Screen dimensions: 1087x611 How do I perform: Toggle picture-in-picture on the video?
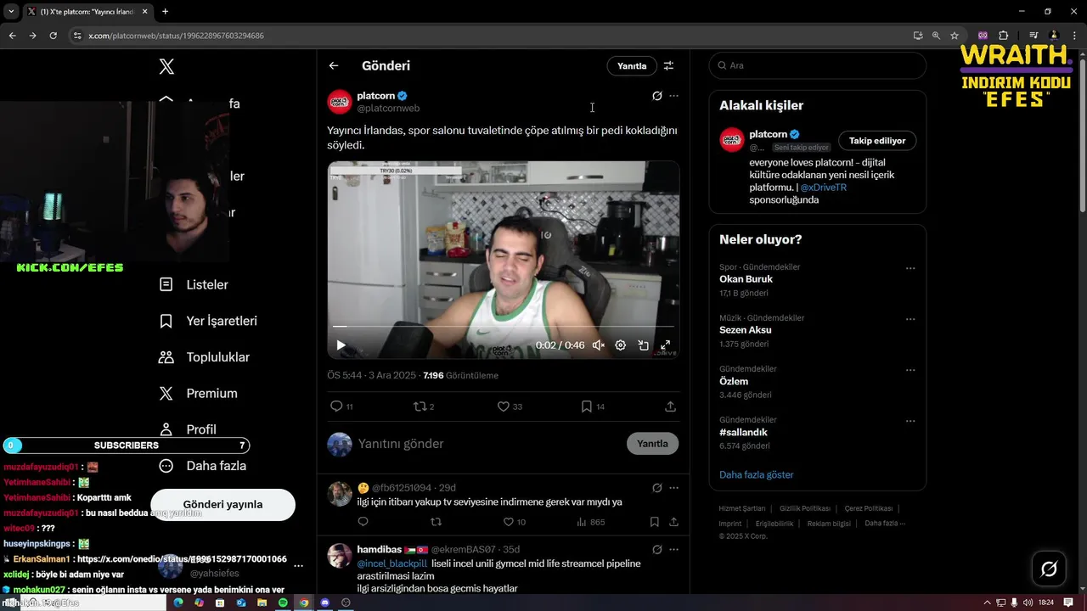coord(643,345)
